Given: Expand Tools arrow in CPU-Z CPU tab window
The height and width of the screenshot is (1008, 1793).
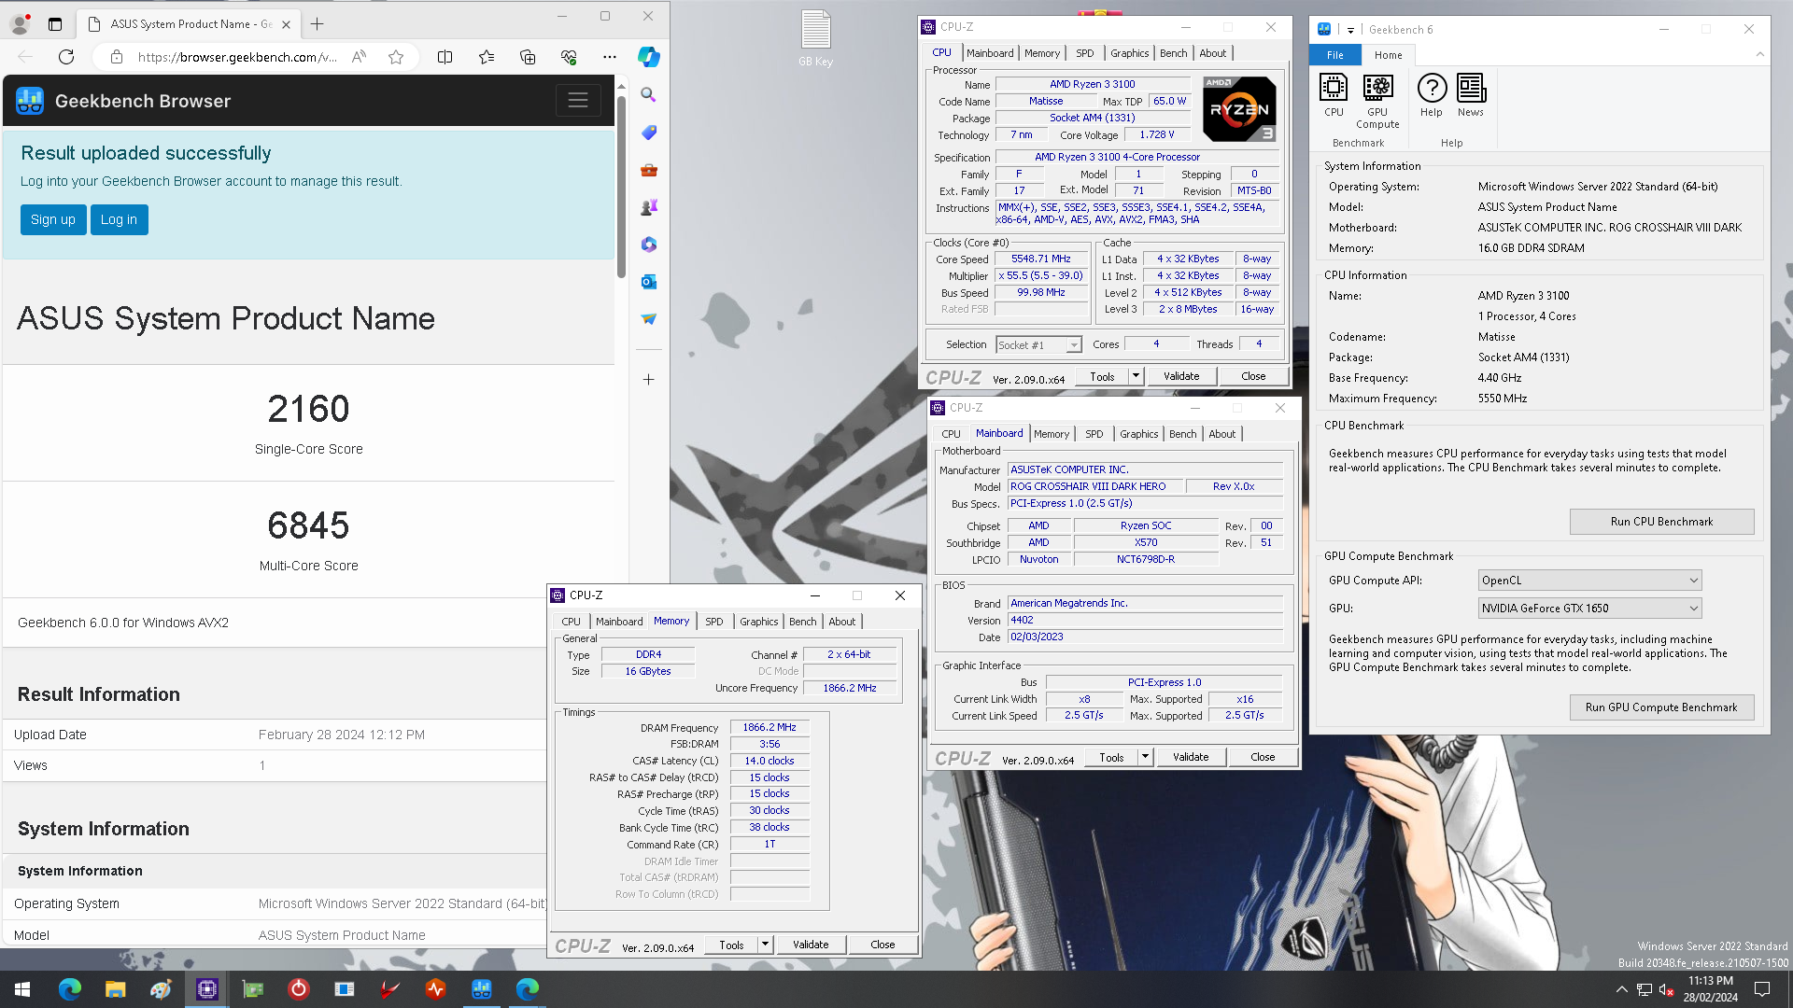Looking at the screenshot, I should (1136, 376).
